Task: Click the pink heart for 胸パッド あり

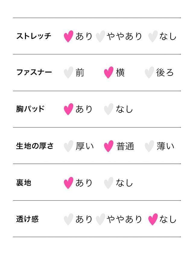Action: click(x=68, y=109)
